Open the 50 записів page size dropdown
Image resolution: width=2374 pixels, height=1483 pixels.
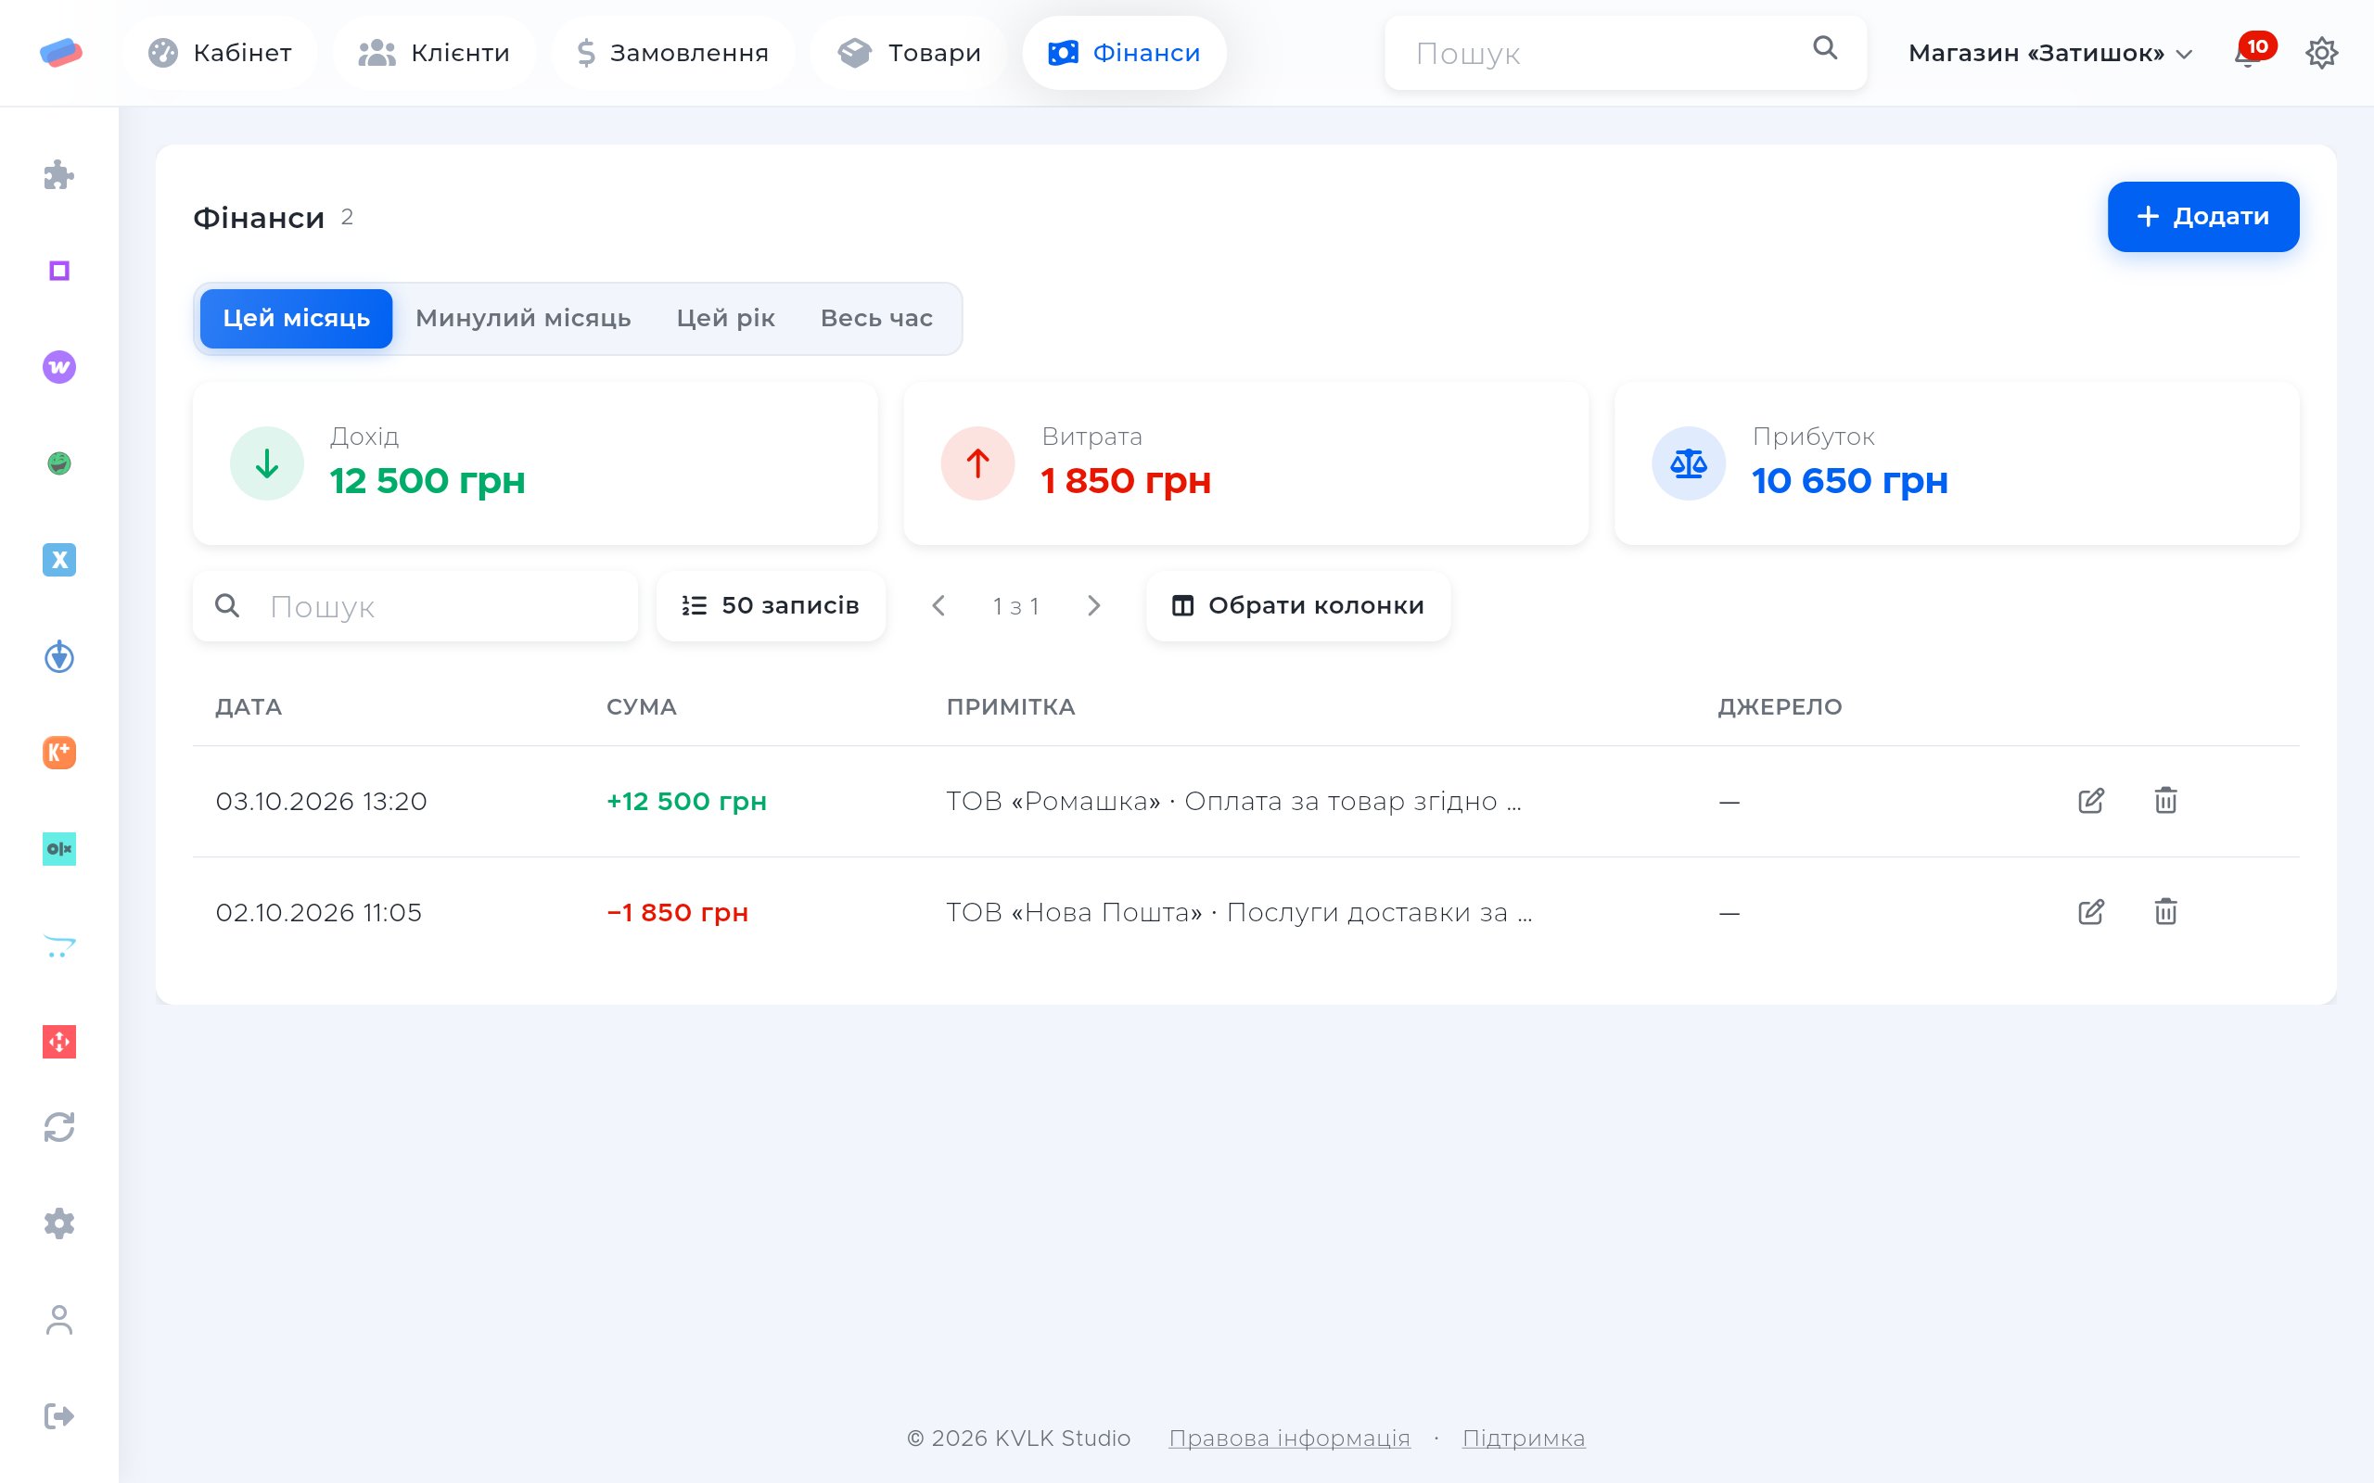771,605
